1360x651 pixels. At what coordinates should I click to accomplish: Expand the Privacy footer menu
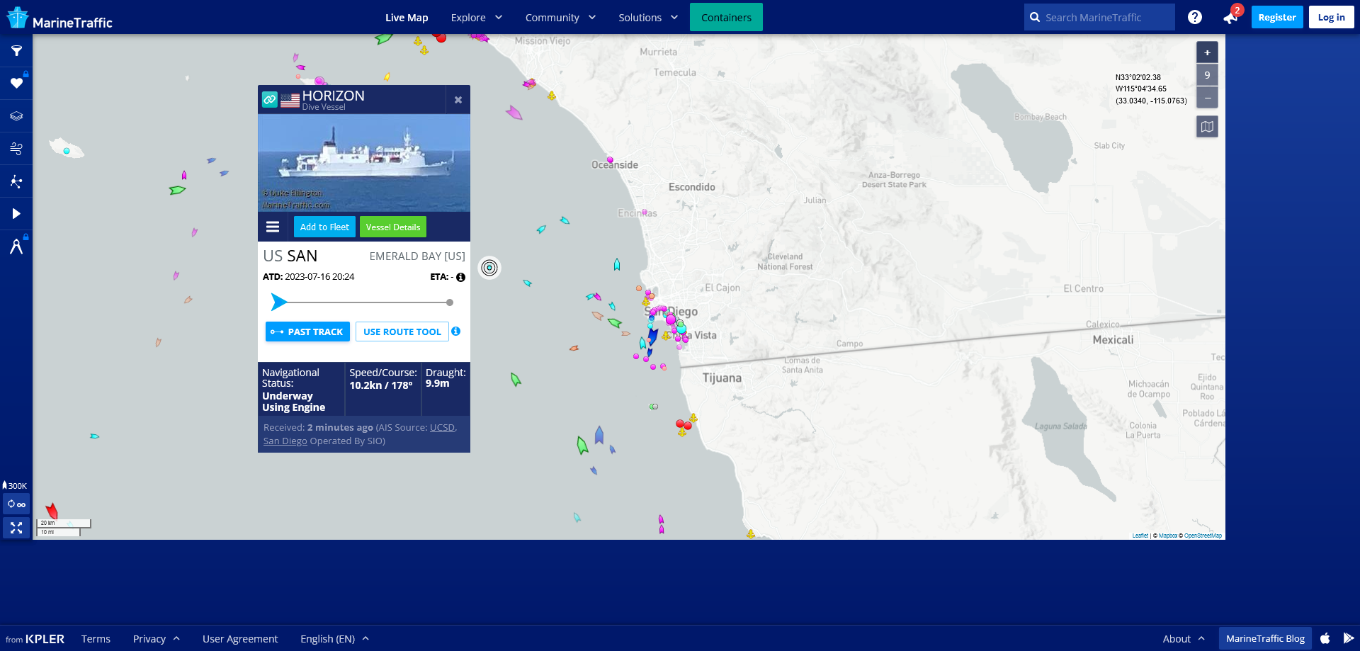click(x=157, y=639)
